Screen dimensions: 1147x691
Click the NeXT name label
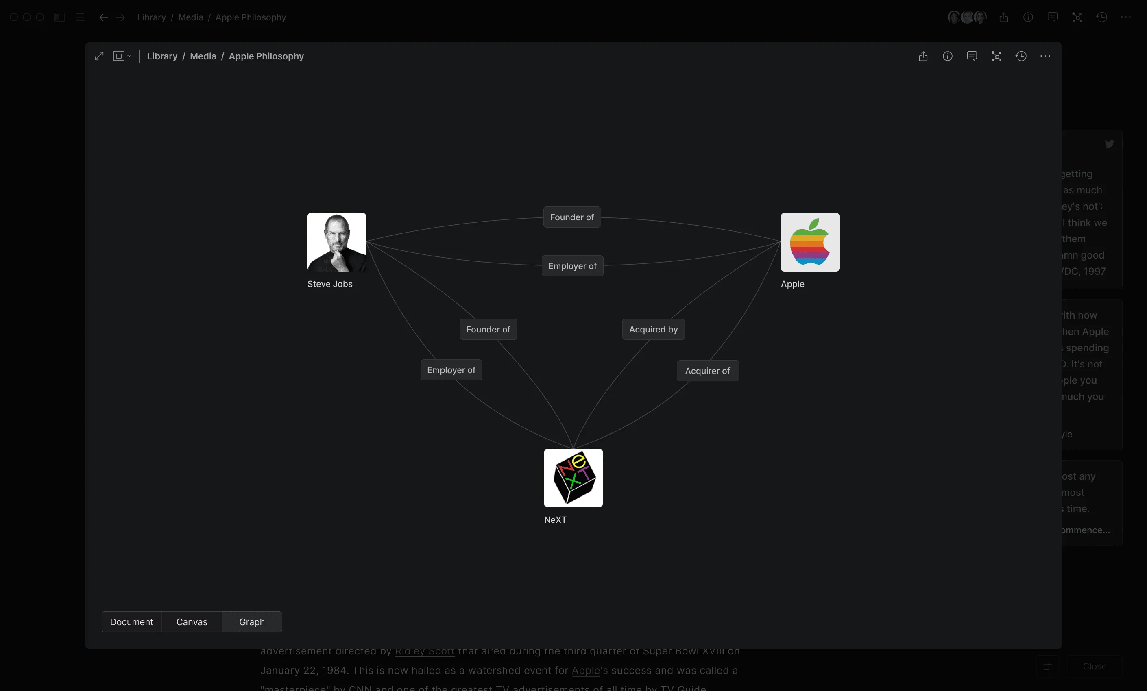click(x=555, y=520)
